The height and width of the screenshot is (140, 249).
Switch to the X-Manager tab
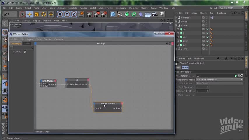pyautogui.click(x=15, y=43)
